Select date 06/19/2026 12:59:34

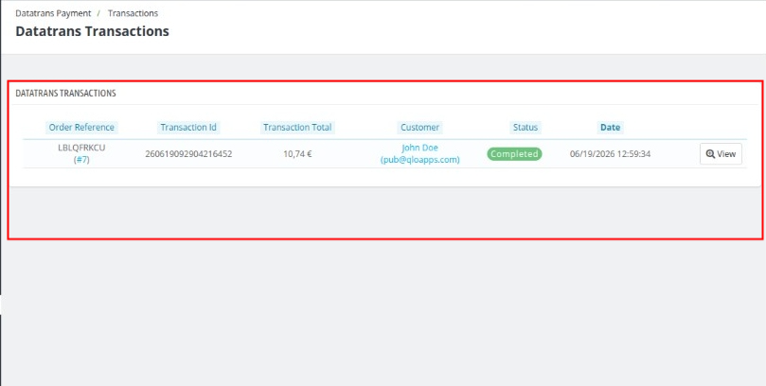tap(610, 154)
